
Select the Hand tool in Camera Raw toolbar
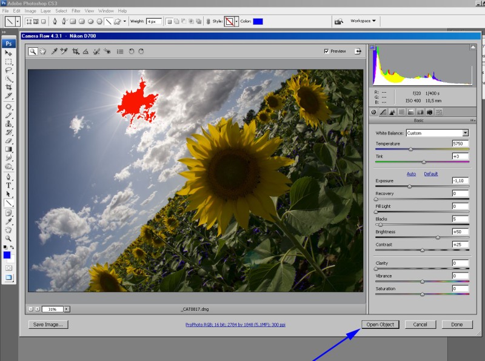[x=42, y=51]
